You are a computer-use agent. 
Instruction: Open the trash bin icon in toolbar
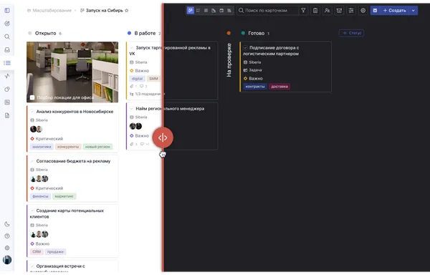(315, 11)
